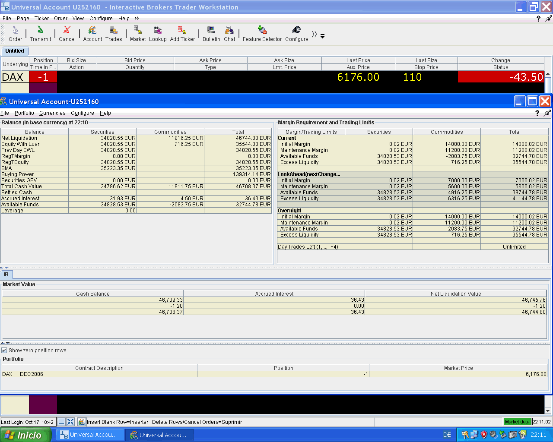This screenshot has width=553, height=442.
Task: Click the Cash Balance column header
Action: 93,294
